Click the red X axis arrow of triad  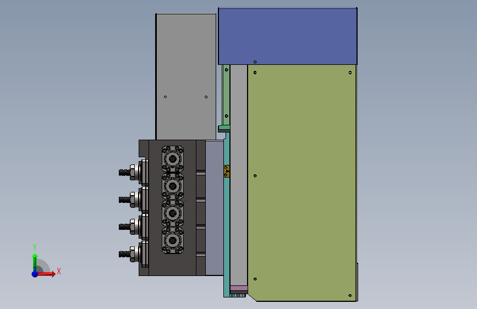tap(46, 274)
